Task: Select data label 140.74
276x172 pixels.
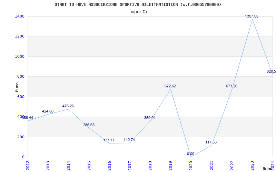Action: click(x=129, y=140)
